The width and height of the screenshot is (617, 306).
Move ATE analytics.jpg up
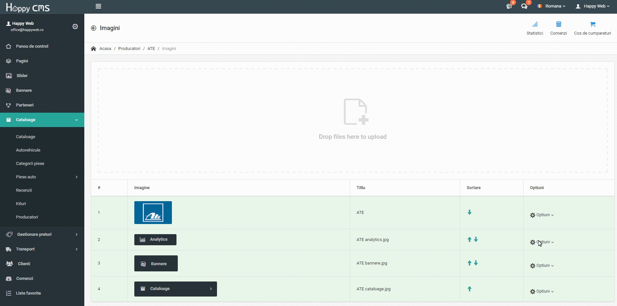click(470, 239)
